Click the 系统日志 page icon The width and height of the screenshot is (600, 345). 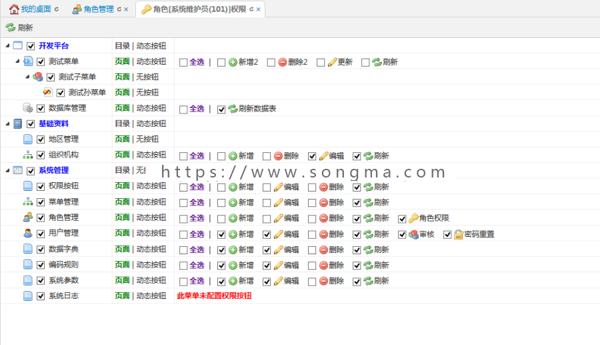click(x=28, y=296)
